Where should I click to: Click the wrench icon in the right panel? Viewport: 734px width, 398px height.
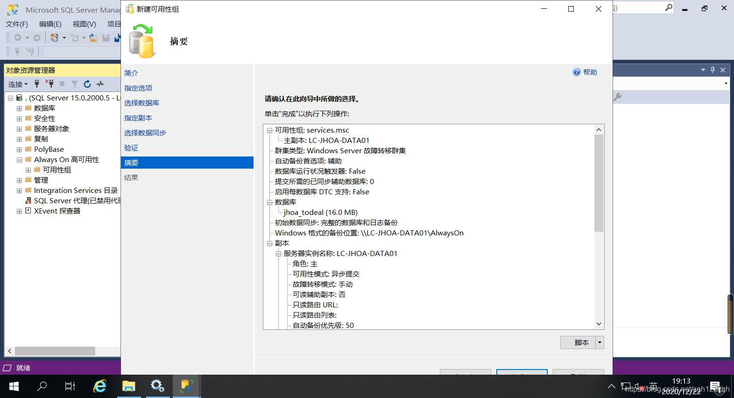point(618,97)
